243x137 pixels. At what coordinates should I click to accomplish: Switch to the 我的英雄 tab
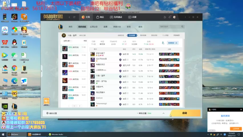[x=143, y=35]
